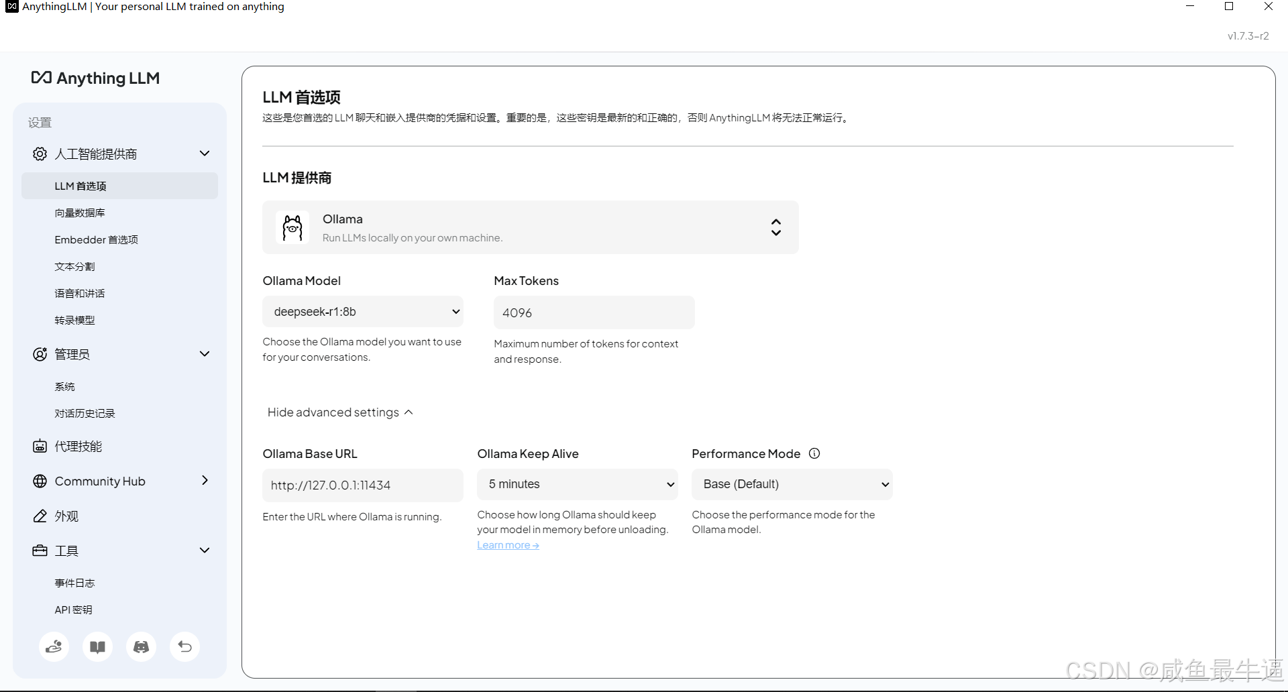Expand the Community Hub arrow
1288x692 pixels.
click(x=205, y=480)
